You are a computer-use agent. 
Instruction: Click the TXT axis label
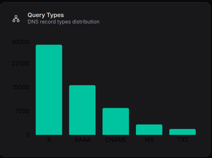tap(182, 140)
